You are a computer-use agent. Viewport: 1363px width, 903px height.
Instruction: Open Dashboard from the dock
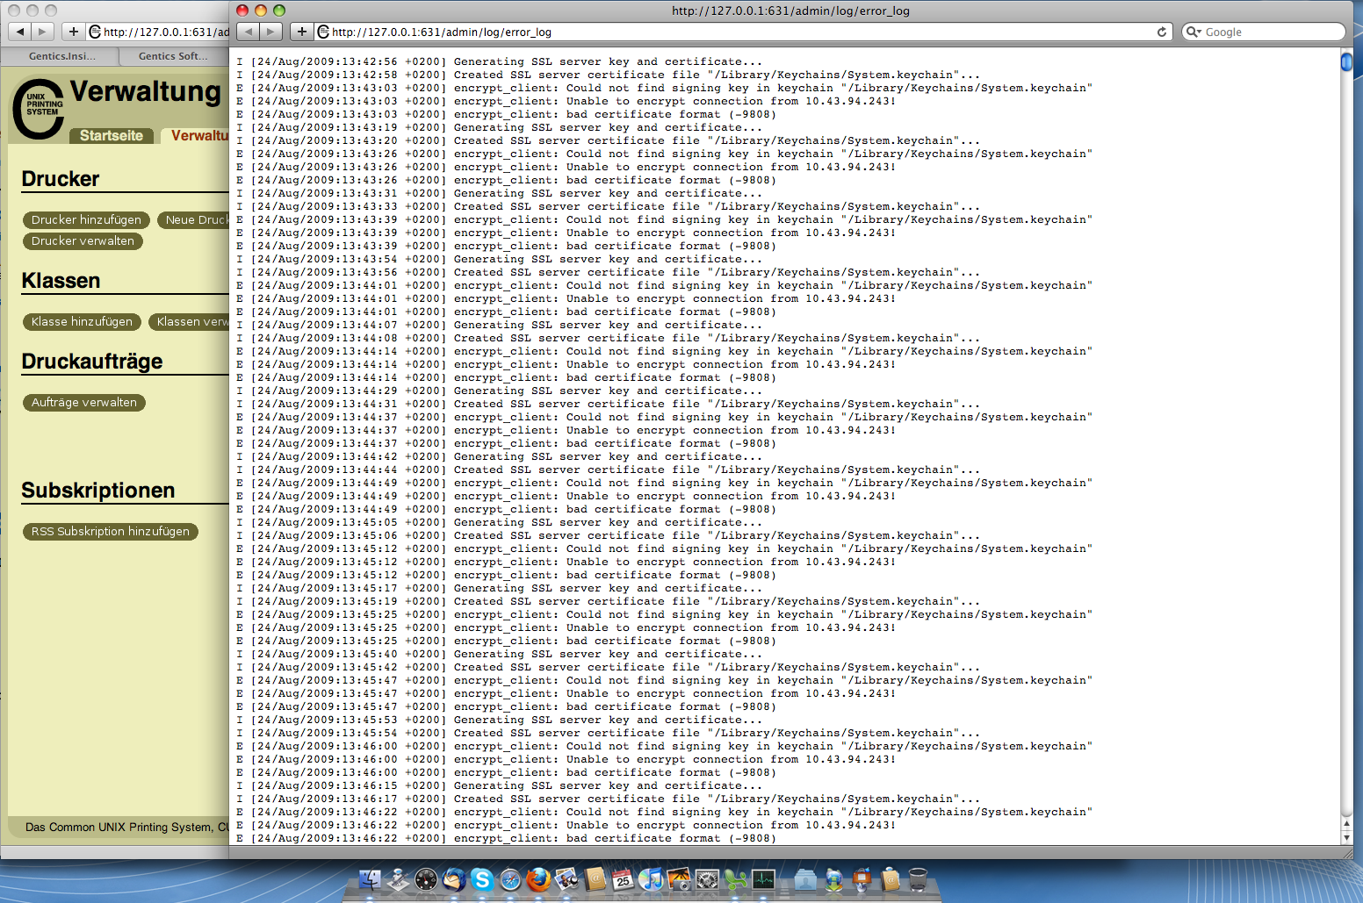click(426, 879)
